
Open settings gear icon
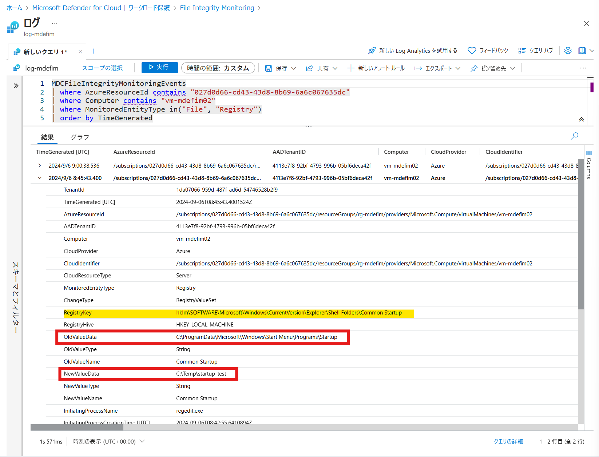click(568, 51)
